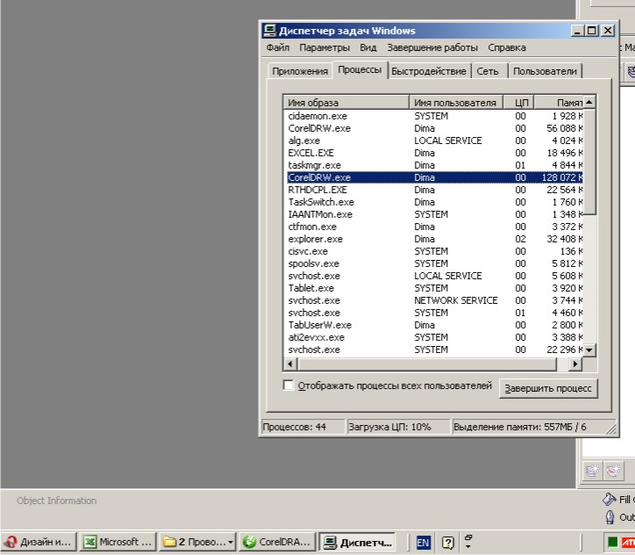Click the language bar help question mark icon
Image resolution: width=635 pixels, height=555 pixels.
coord(447,543)
